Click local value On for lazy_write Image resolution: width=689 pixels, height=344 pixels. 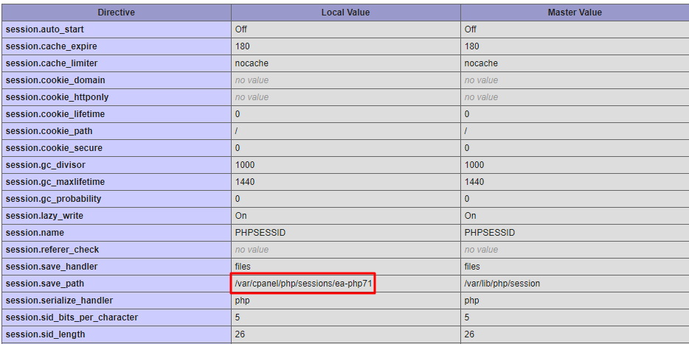coord(240,216)
